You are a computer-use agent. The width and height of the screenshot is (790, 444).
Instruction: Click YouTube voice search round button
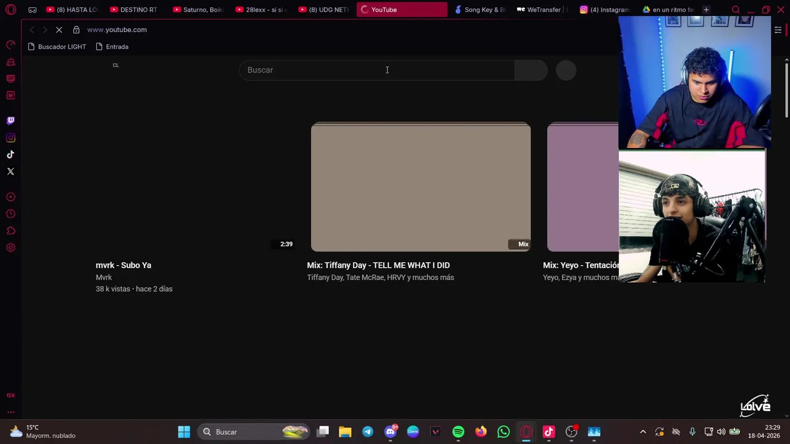(566, 70)
